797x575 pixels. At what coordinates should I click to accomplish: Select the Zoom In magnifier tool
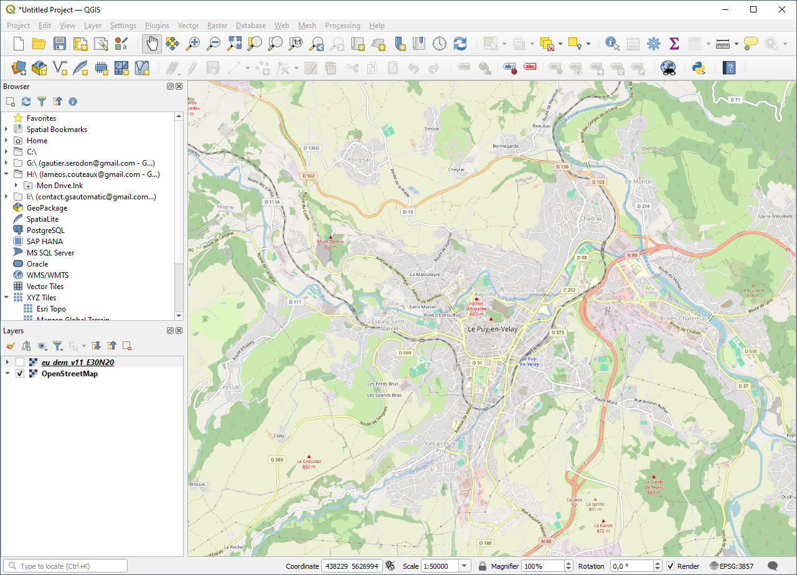(x=193, y=44)
